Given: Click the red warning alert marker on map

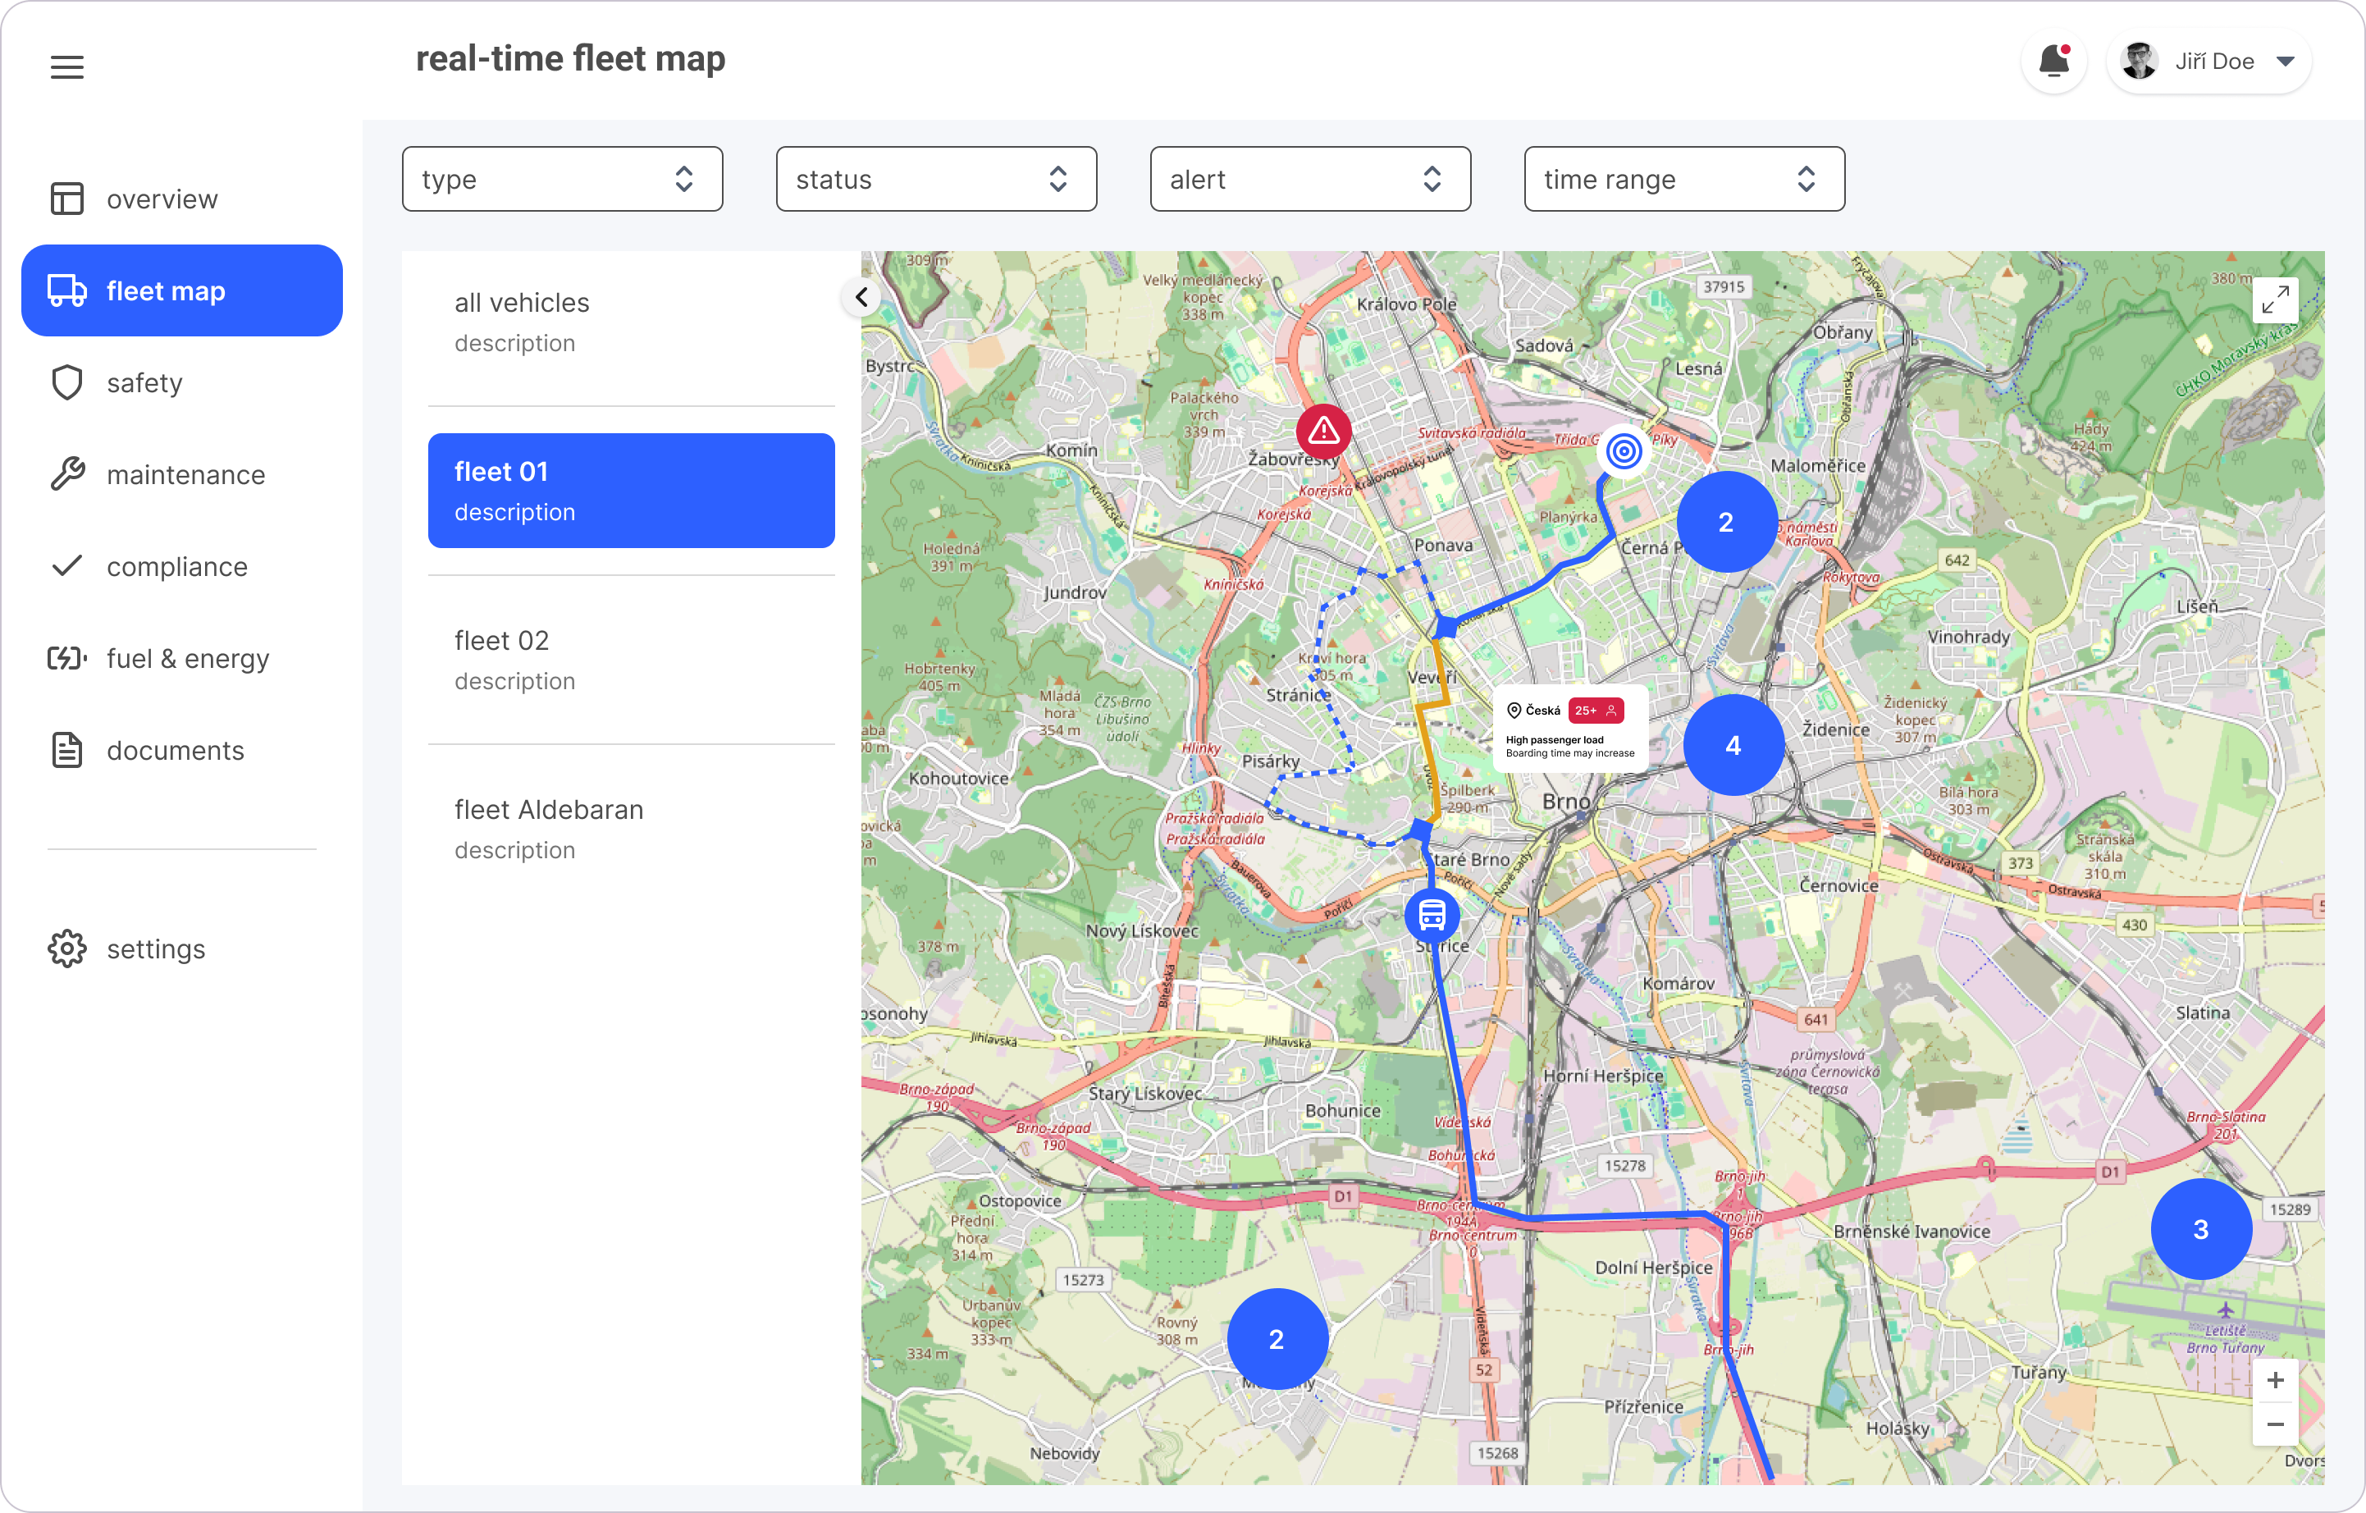Looking at the screenshot, I should tap(1323, 432).
